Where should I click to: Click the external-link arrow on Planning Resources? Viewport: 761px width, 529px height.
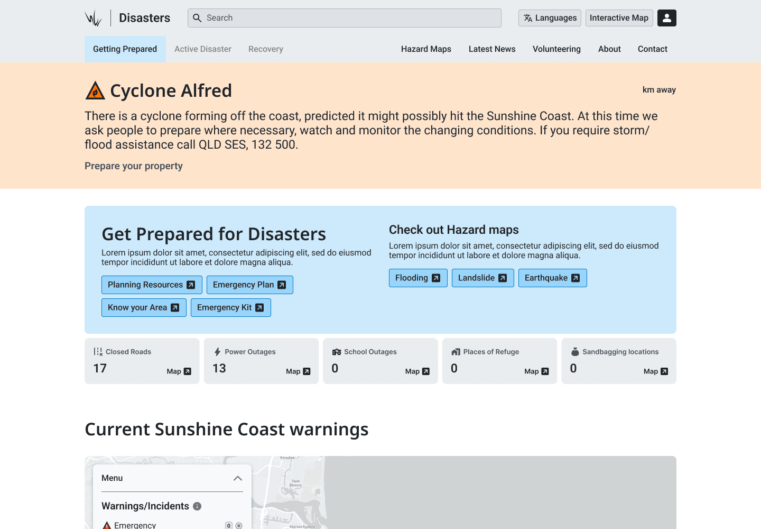point(191,285)
